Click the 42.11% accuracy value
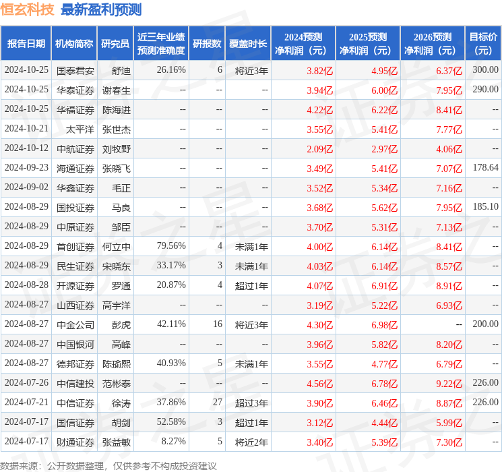502x472 pixels. [x=171, y=324]
